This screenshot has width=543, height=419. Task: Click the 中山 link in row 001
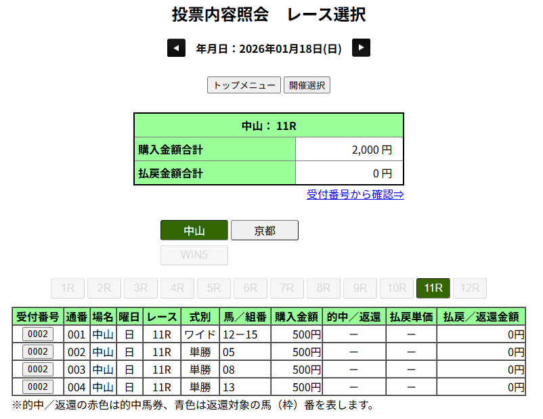pos(103,334)
